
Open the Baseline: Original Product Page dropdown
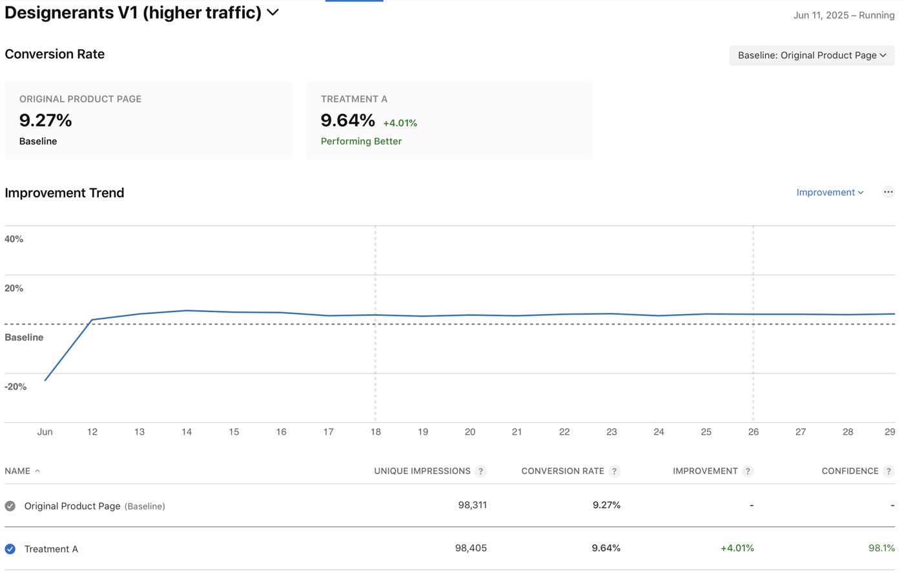[x=812, y=55]
